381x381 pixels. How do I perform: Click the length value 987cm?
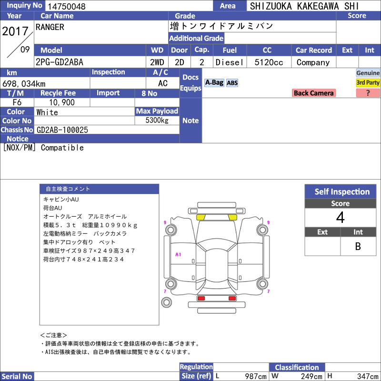coord(256,376)
